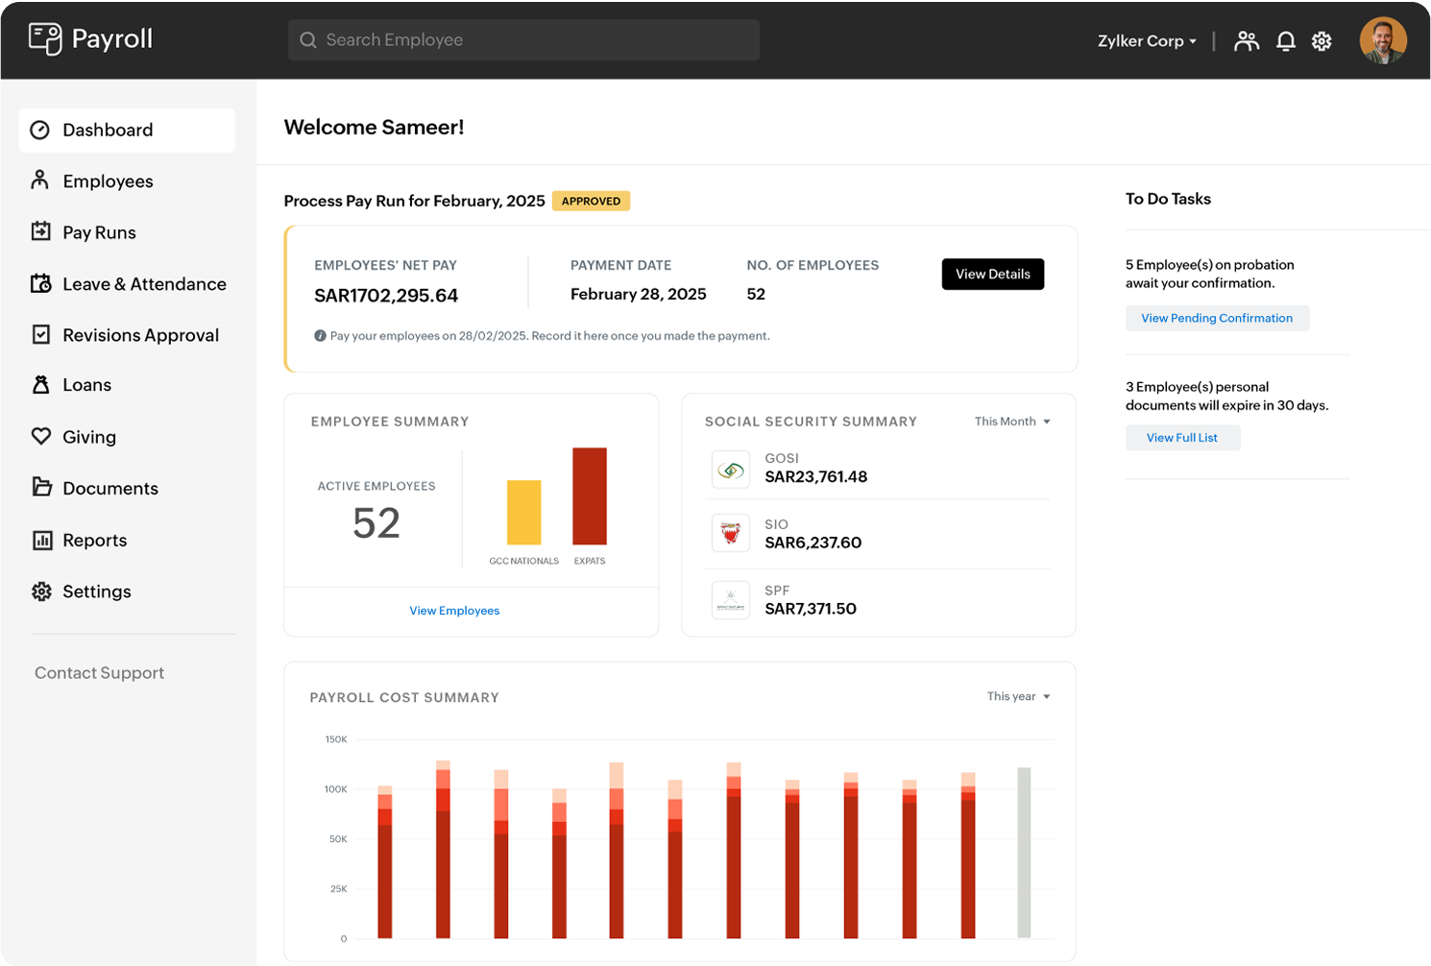Click the GOSI logo icon
Image resolution: width=1431 pixels, height=966 pixels.
coord(731,469)
